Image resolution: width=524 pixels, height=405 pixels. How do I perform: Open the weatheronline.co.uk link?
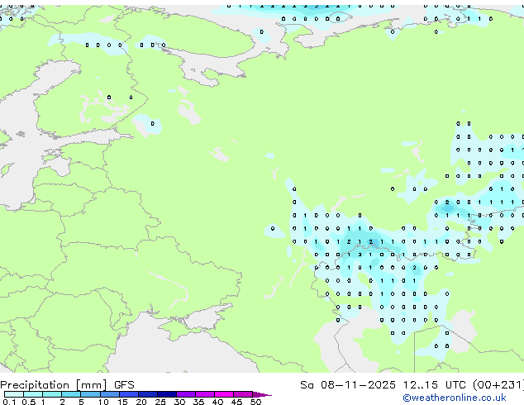(455, 398)
